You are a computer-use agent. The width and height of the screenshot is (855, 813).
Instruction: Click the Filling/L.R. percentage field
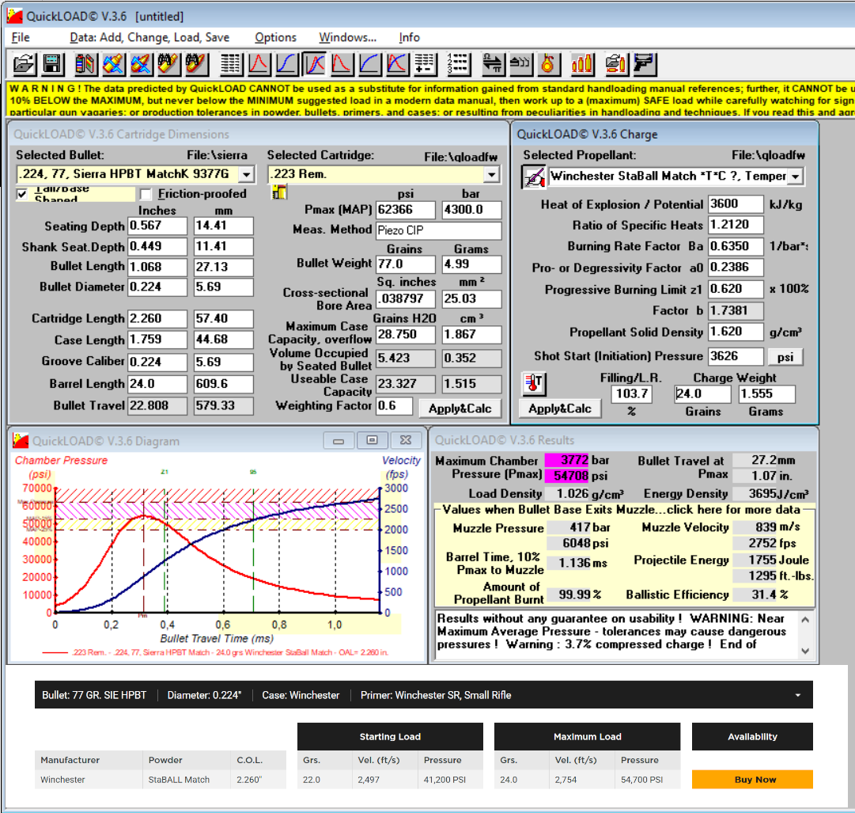[633, 394]
